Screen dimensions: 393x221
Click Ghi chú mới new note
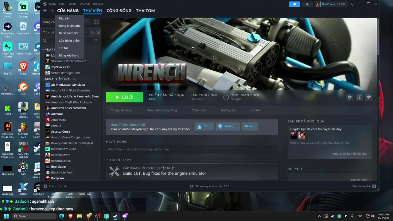(359, 180)
